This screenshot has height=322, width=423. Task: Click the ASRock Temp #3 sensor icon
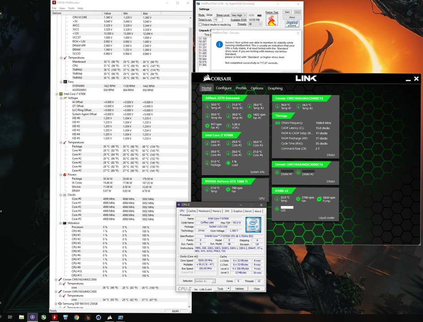click(x=249, y=106)
